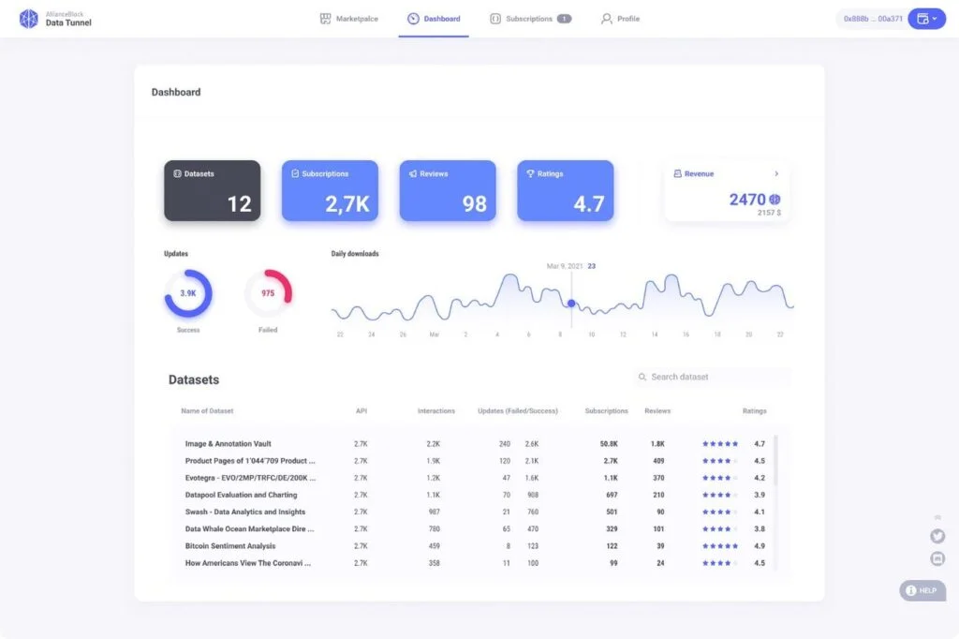Click the Subscriptions navigation icon

(494, 17)
